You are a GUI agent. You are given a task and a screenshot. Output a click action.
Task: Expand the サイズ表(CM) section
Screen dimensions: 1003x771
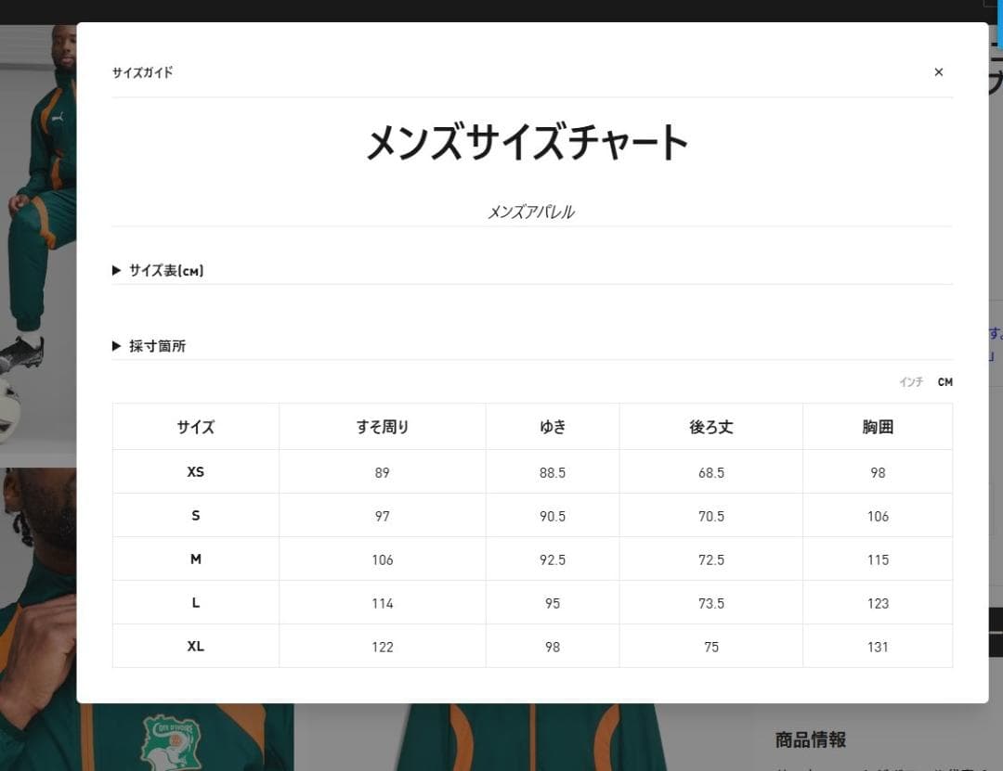click(x=165, y=270)
